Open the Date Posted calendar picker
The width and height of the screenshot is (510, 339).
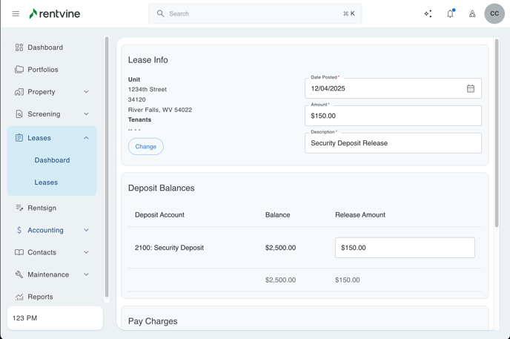(x=470, y=88)
